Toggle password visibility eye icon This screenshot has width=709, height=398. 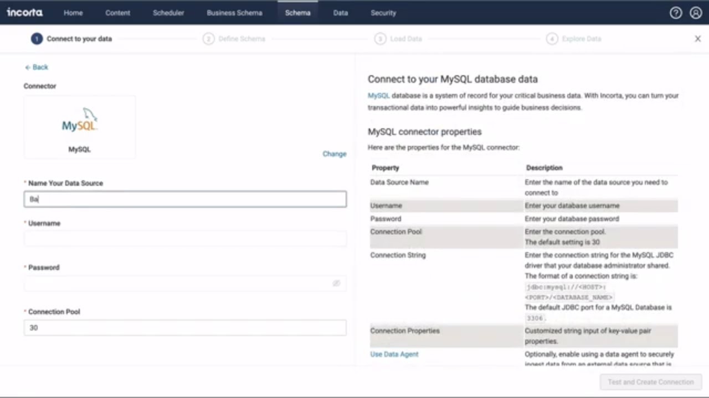[x=336, y=283]
